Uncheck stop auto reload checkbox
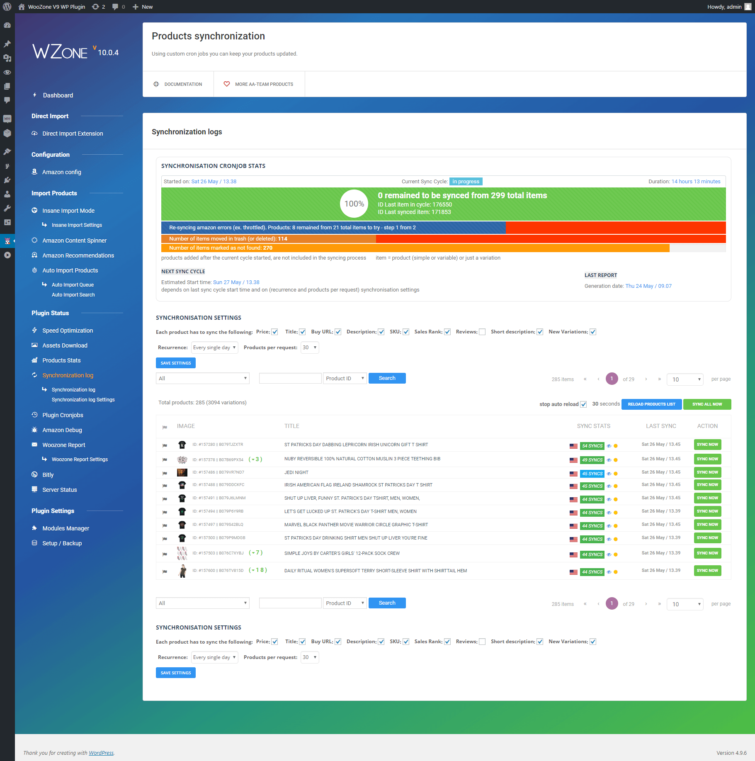This screenshot has width=755, height=761. [x=583, y=404]
